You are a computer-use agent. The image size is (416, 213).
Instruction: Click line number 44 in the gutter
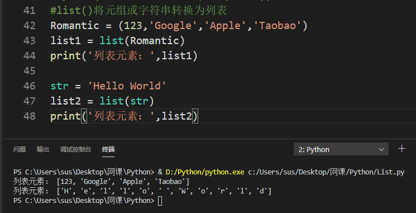(x=29, y=56)
